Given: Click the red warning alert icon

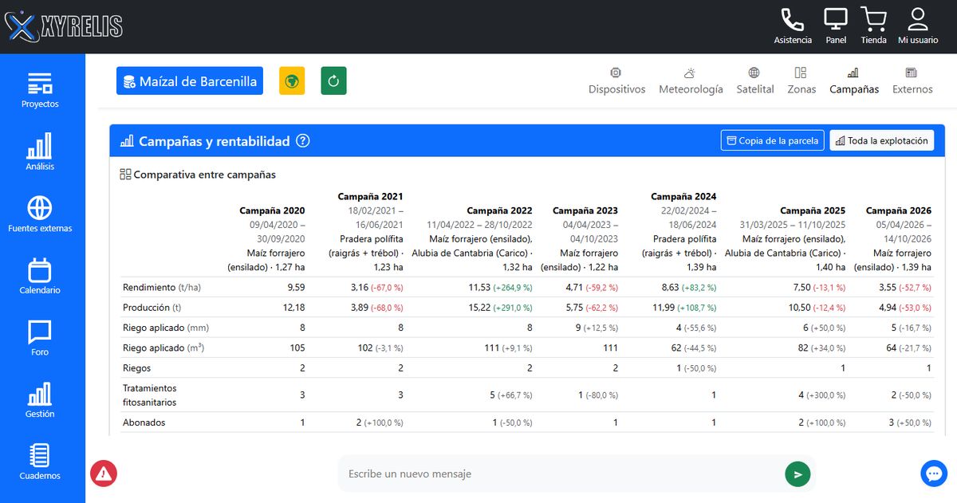Looking at the screenshot, I should 104,474.
